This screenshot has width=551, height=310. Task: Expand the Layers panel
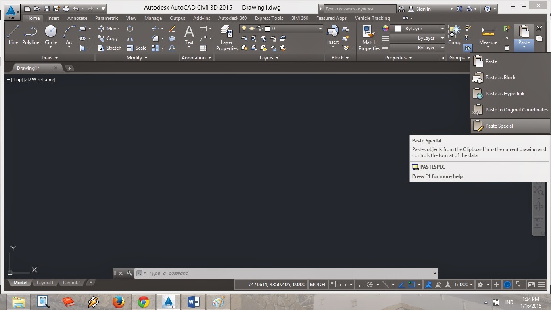[x=269, y=58]
